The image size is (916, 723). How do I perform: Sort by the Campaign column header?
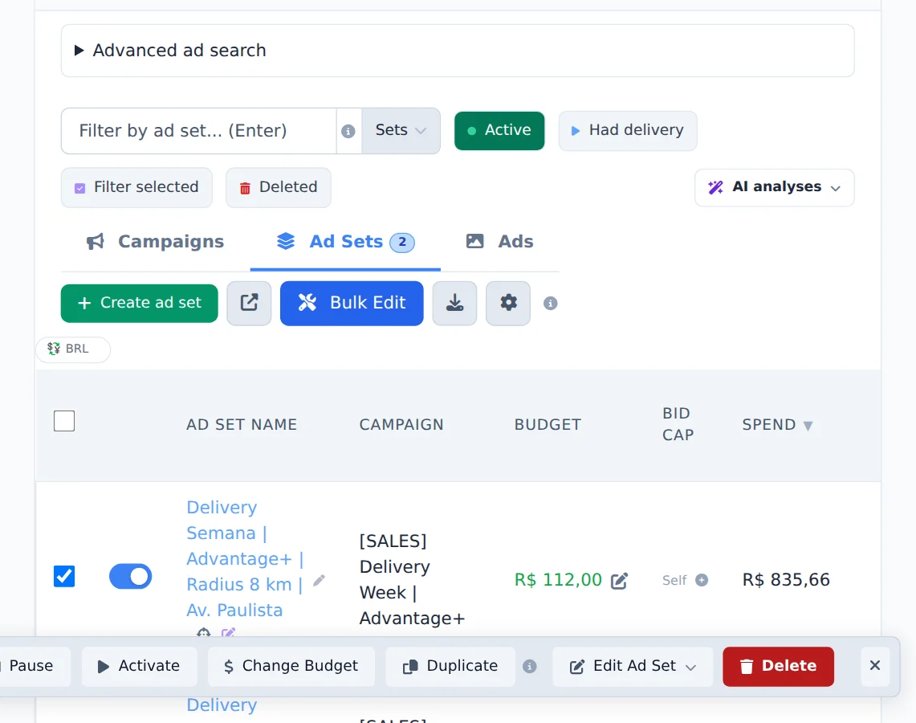401,424
